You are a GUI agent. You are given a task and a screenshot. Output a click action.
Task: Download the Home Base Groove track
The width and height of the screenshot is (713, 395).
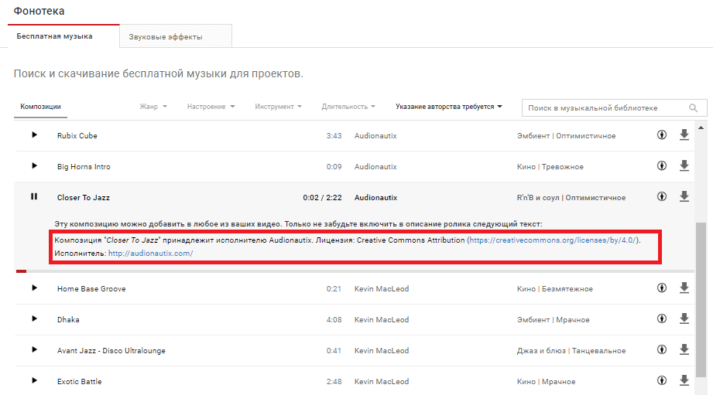pos(684,288)
